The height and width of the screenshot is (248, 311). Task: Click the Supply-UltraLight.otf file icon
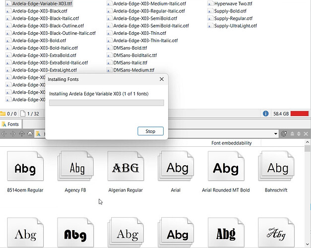pos(210,26)
